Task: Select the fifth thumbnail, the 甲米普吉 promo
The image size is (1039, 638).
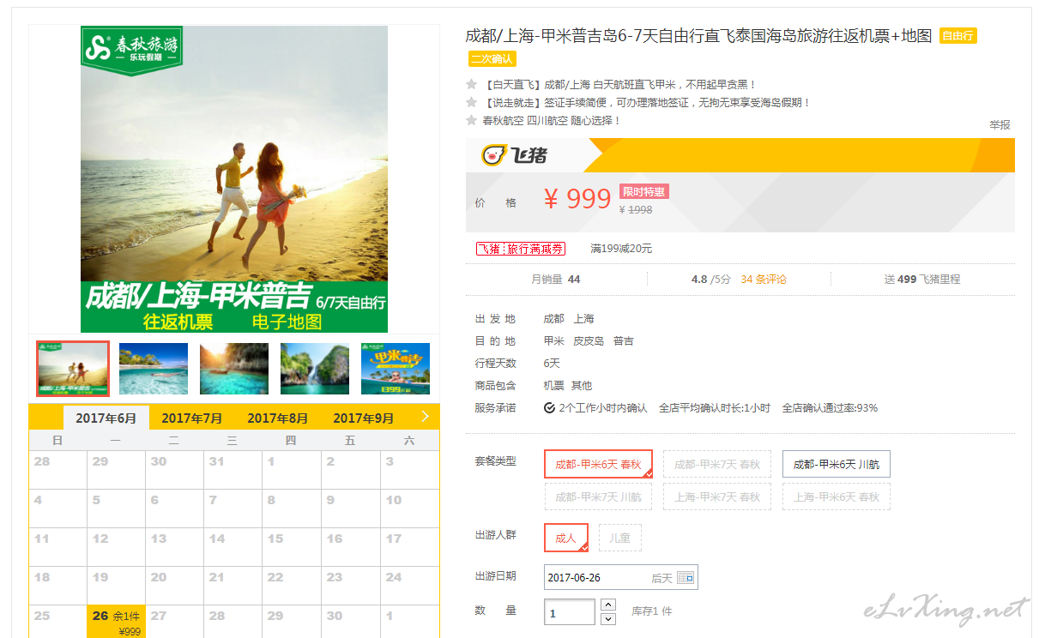Action: coord(396,369)
